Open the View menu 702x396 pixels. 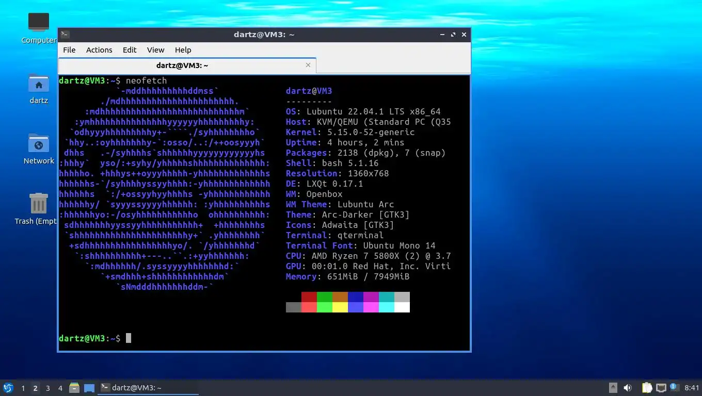[x=155, y=50]
